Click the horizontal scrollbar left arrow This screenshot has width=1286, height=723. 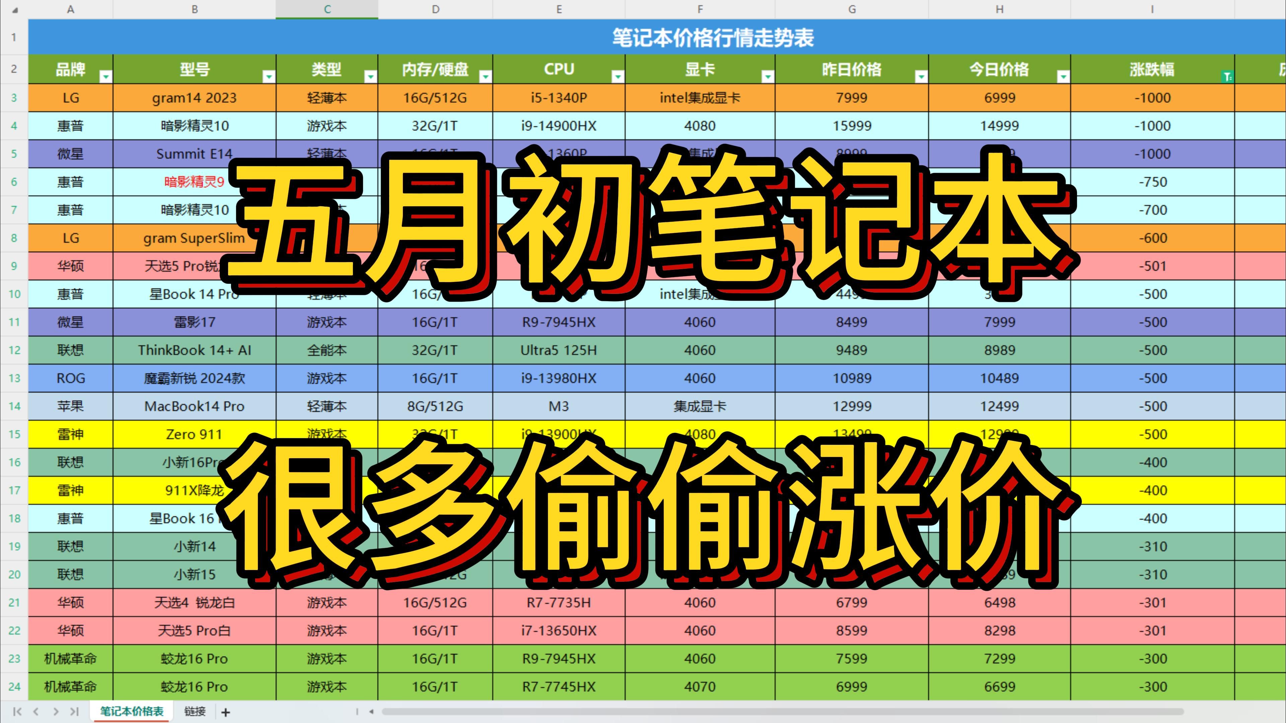pyautogui.click(x=371, y=712)
